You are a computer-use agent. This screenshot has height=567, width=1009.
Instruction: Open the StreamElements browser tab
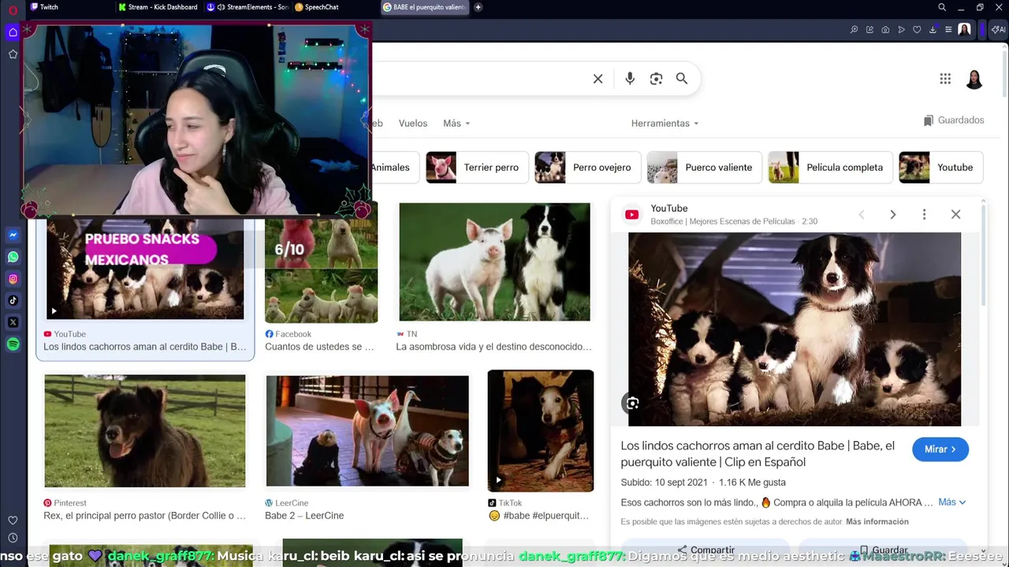click(x=248, y=7)
